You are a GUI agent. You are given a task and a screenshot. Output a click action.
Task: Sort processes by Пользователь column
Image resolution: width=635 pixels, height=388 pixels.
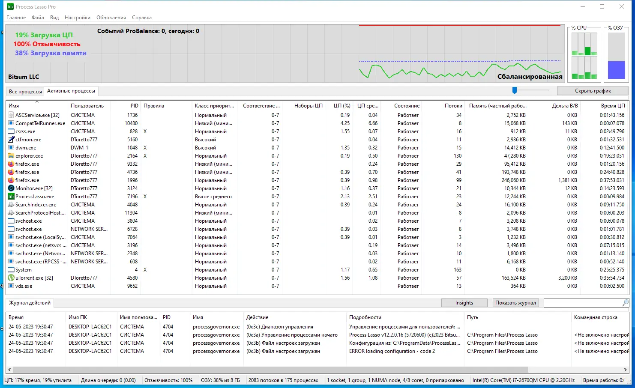89,106
